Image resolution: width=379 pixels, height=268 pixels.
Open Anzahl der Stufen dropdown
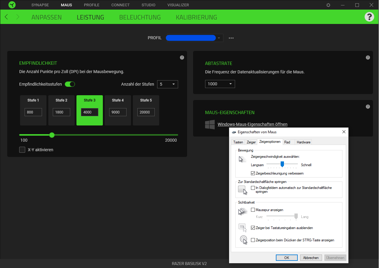pyautogui.click(x=168, y=84)
